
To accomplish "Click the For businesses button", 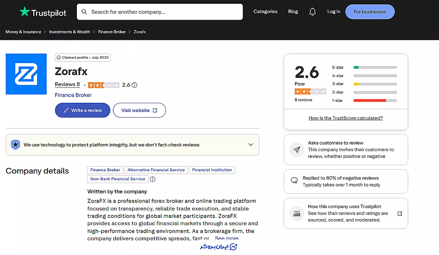I will click(370, 12).
